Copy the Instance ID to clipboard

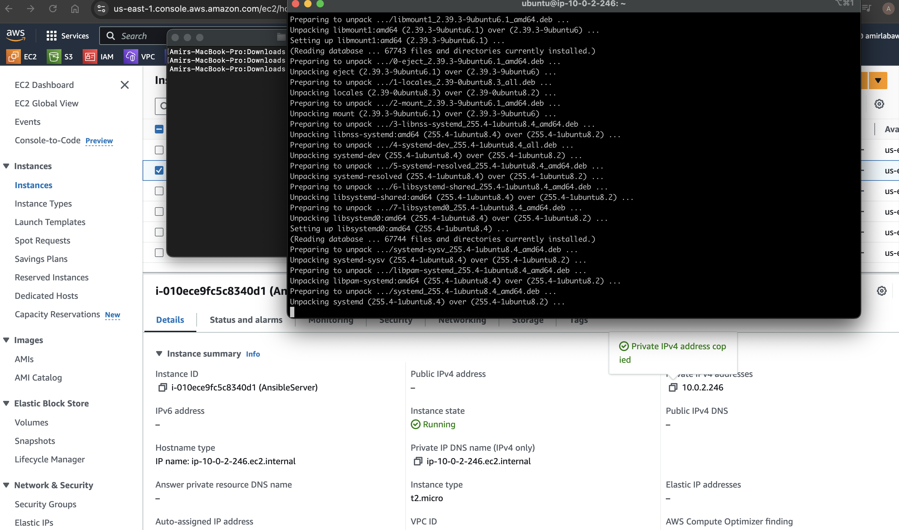coord(163,387)
